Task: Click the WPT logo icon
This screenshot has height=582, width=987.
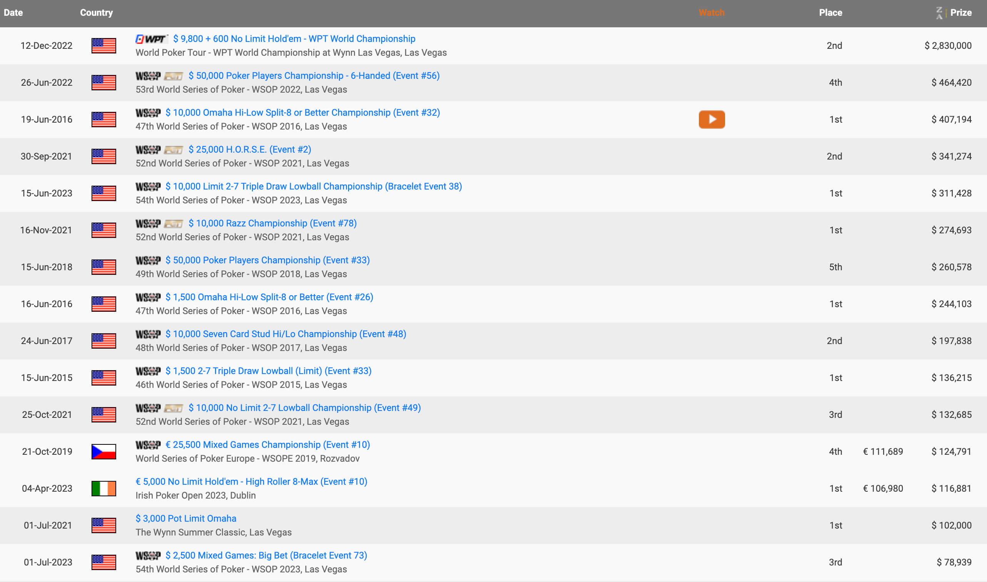Action: coord(151,39)
